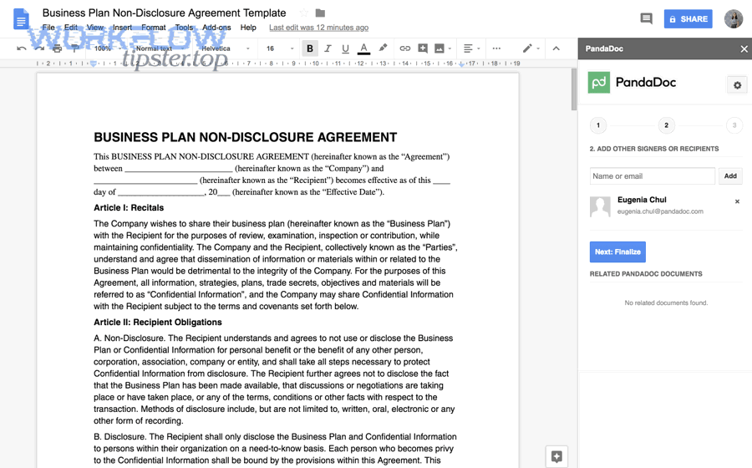Open the File menu
The image size is (752, 468).
(48, 28)
